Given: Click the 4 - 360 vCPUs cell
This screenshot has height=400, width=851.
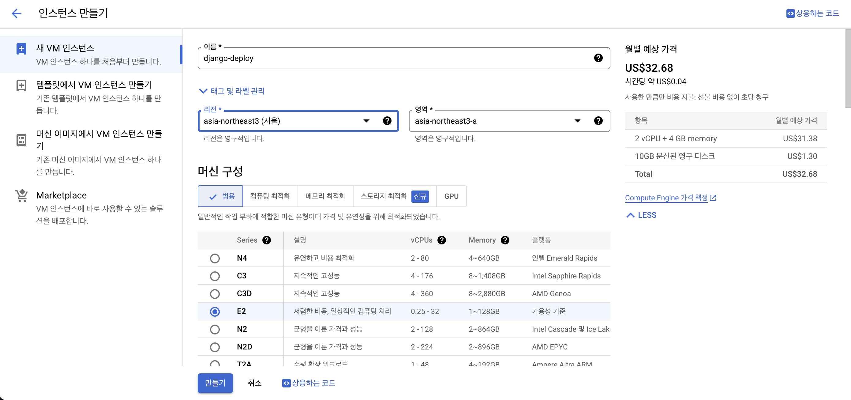Looking at the screenshot, I should [x=422, y=294].
